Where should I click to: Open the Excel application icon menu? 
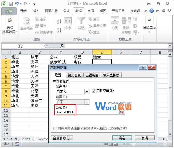[x=4, y=4]
